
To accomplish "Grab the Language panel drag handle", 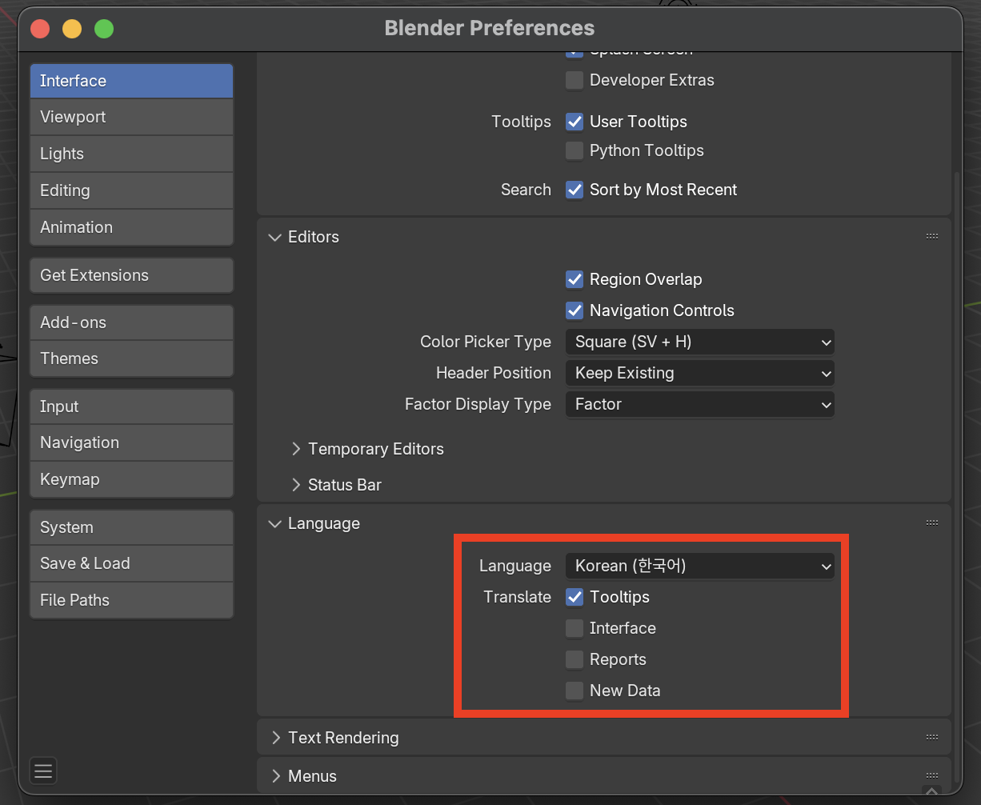I will pos(931,523).
